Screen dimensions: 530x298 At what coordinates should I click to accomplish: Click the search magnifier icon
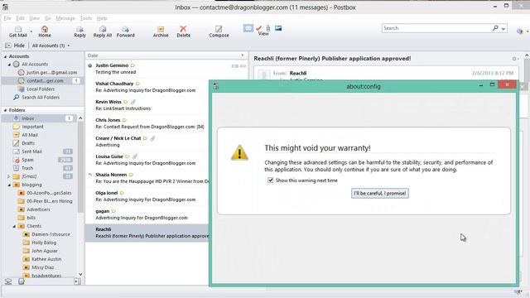[495, 28]
